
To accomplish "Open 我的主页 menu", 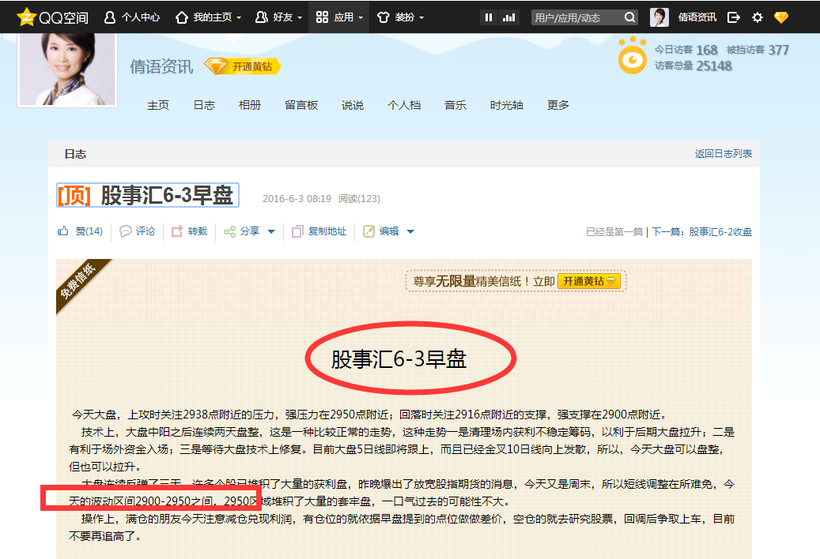I will pos(208,17).
